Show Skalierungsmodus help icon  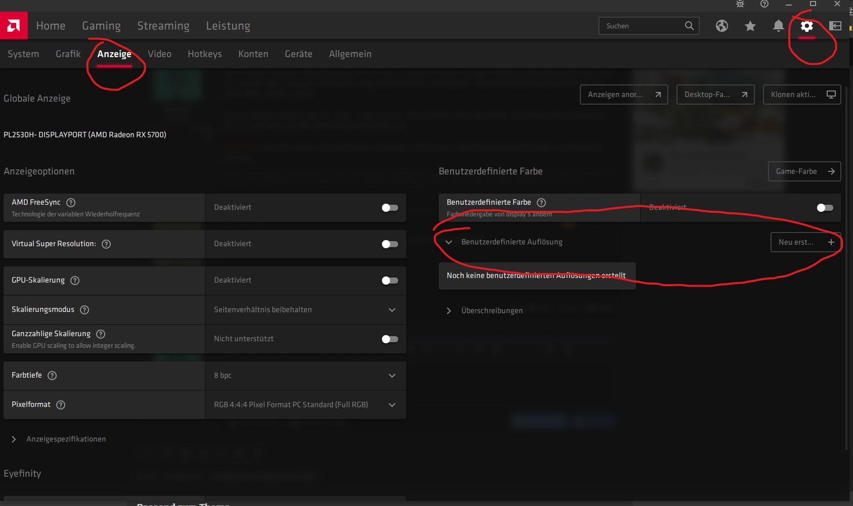[x=84, y=309]
